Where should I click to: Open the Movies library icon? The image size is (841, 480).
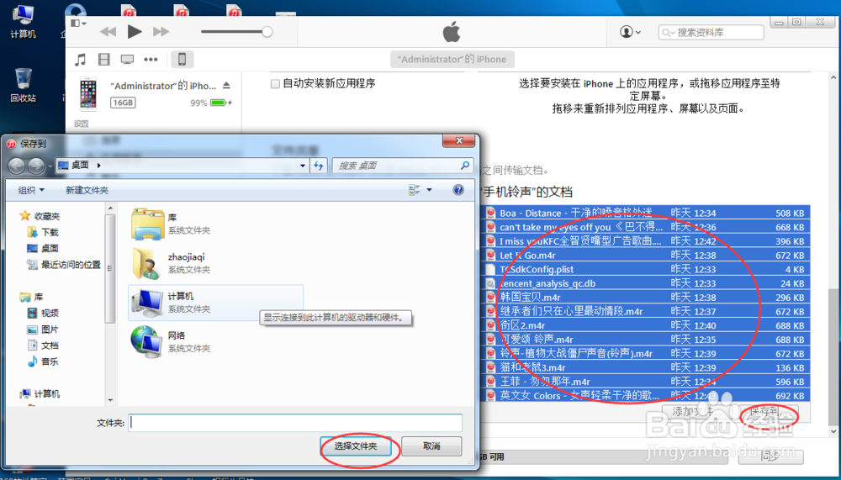(x=104, y=60)
